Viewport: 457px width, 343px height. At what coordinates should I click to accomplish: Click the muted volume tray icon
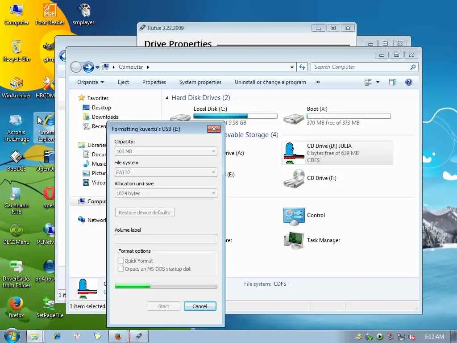pos(411,337)
